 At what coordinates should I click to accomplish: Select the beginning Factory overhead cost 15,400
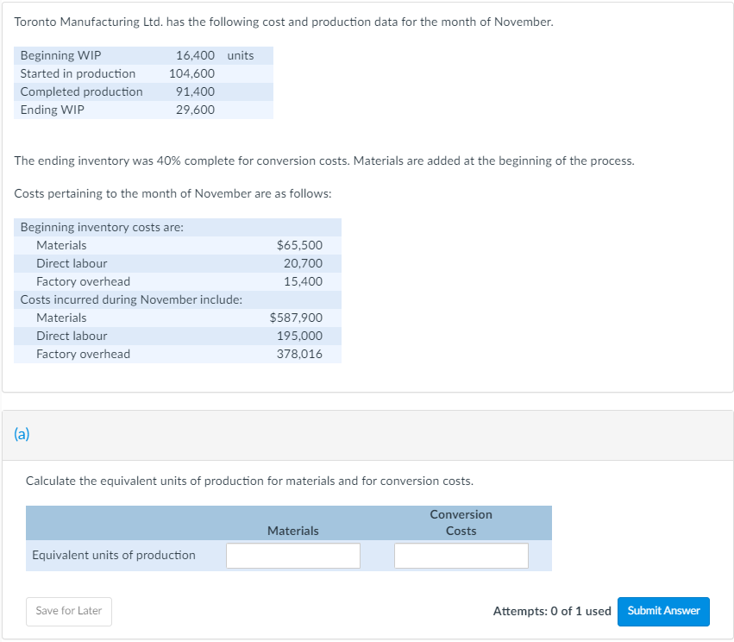click(303, 281)
